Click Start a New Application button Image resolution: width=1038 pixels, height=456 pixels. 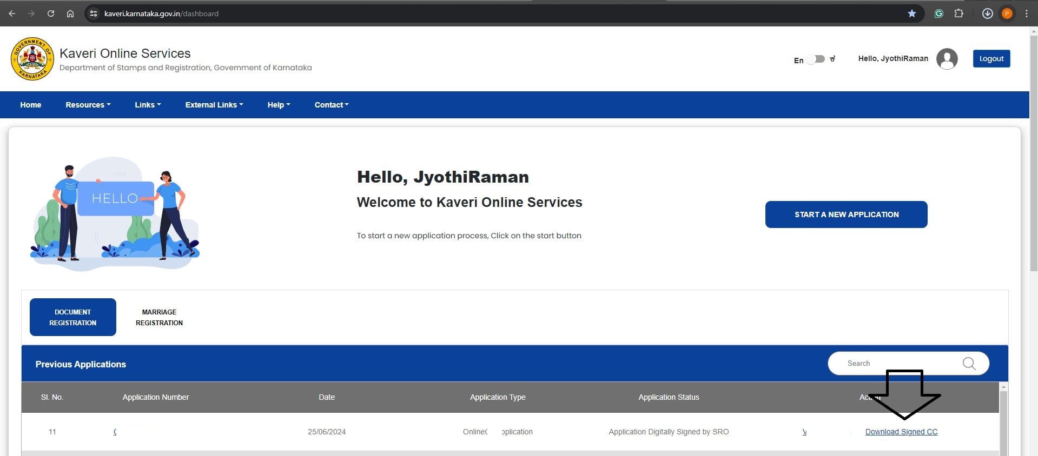coord(846,214)
